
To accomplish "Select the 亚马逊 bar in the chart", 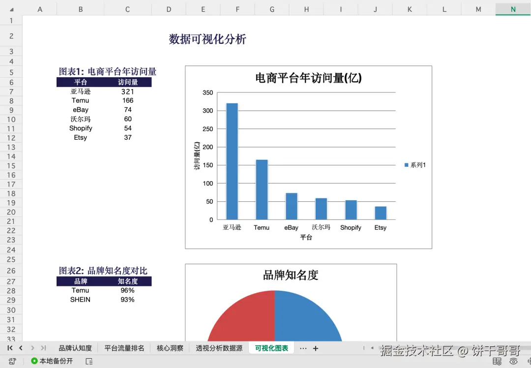I will point(232,161).
